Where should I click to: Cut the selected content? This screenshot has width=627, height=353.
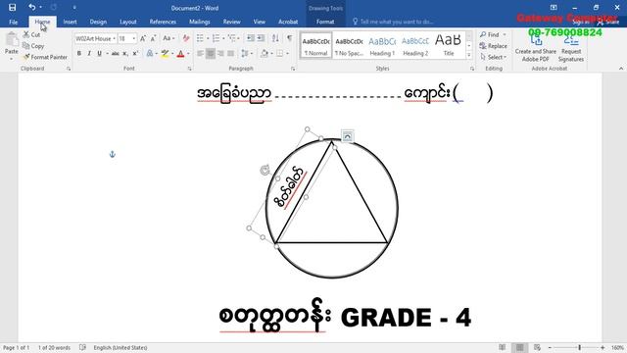32,35
